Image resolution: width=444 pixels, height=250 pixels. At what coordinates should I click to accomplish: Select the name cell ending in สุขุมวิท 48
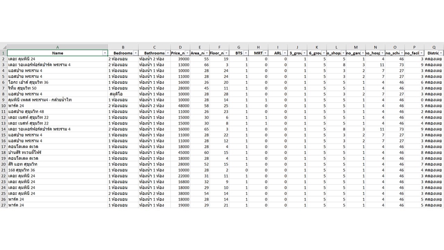coord(57,112)
